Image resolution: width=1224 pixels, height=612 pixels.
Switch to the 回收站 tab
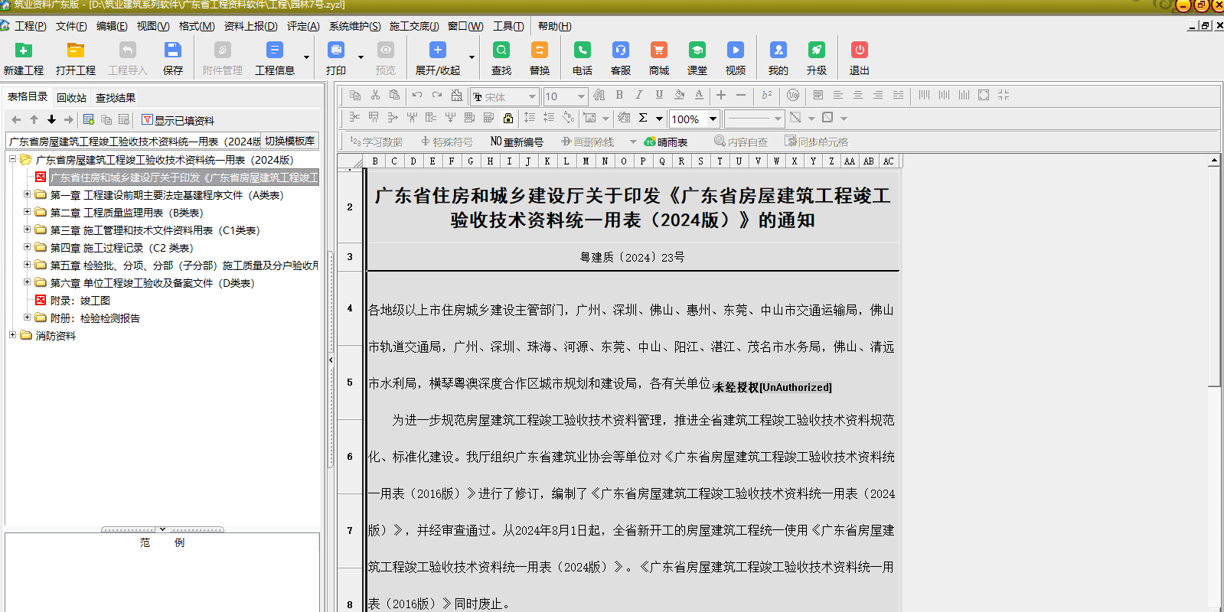(x=71, y=98)
